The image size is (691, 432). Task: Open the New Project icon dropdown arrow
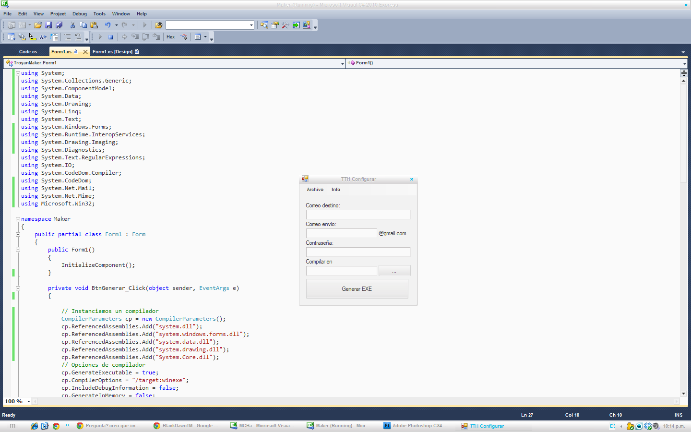tap(30, 25)
